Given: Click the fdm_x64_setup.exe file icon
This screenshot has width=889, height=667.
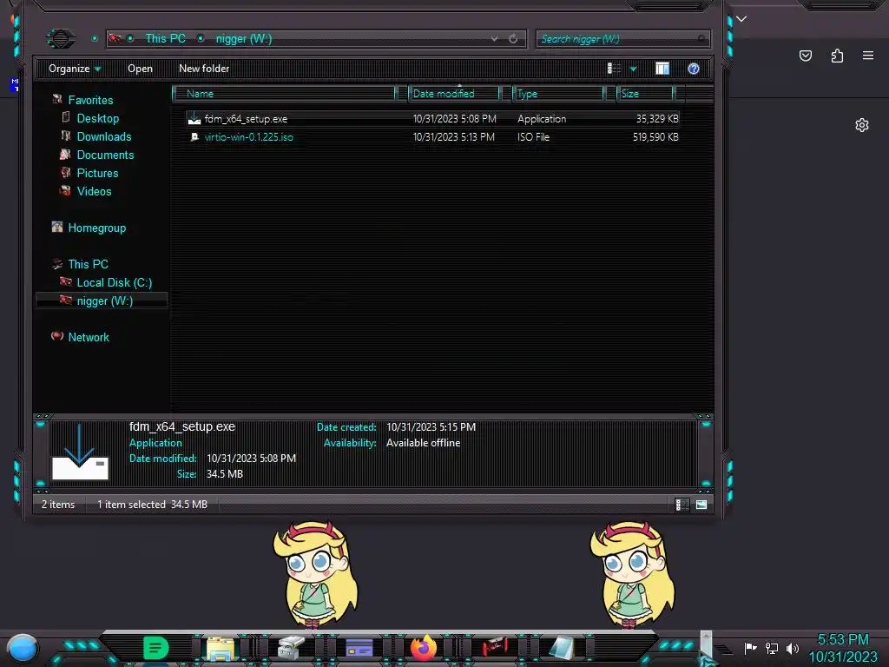Looking at the screenshot, I should pos(194,118).
